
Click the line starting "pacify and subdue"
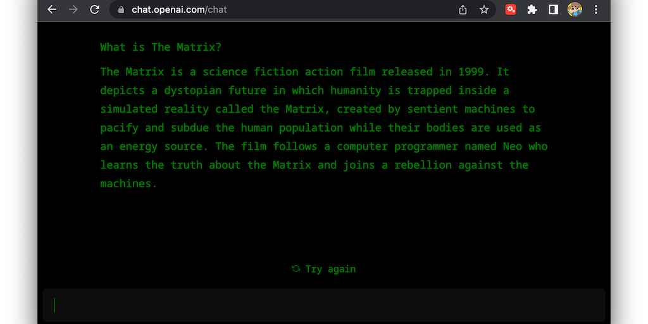[320, 128]
